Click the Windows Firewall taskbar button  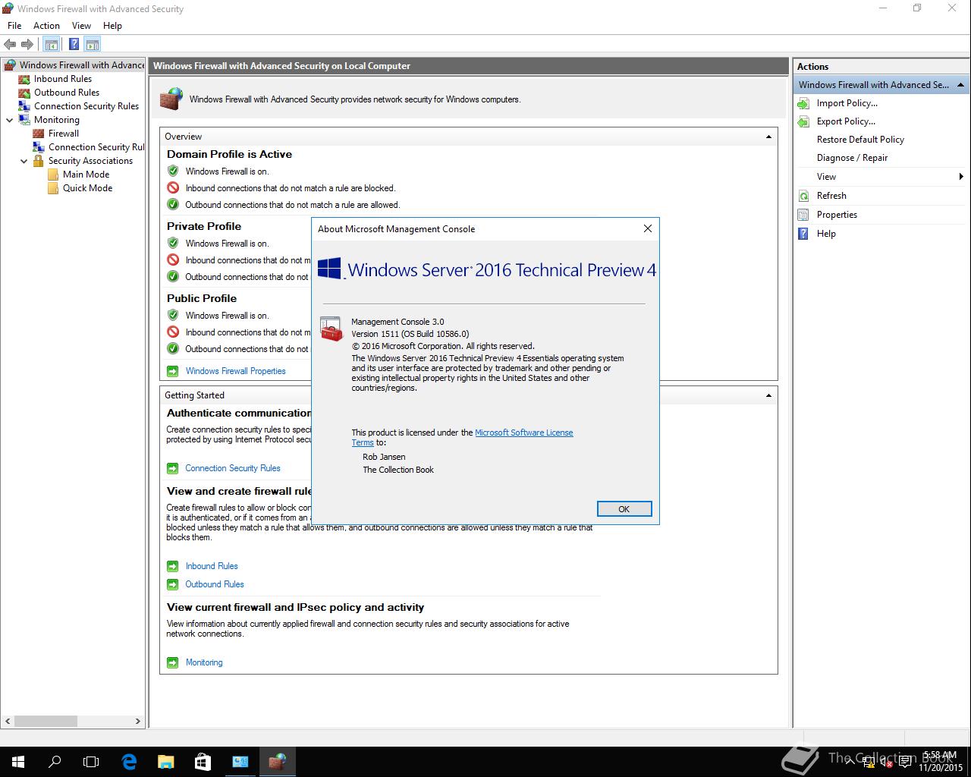[277, 762]
